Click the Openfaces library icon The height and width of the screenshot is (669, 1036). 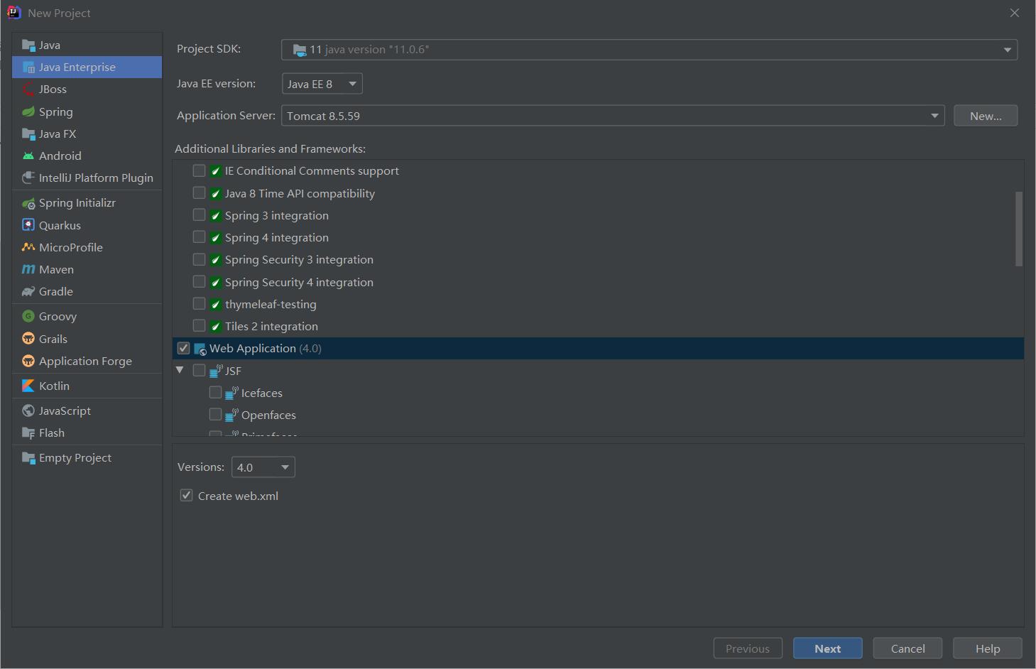231,415
